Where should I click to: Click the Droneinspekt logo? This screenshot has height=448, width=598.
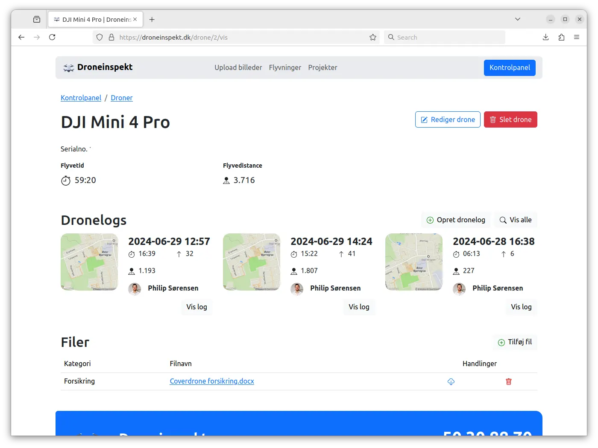(x=98, y=67)
